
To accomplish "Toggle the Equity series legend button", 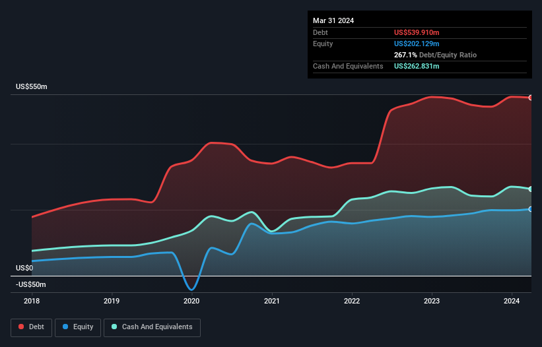I will coord(78,327).
